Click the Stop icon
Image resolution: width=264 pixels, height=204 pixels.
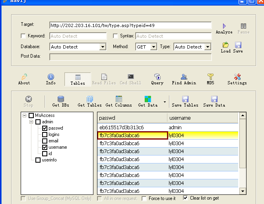[x=29, y=99]
